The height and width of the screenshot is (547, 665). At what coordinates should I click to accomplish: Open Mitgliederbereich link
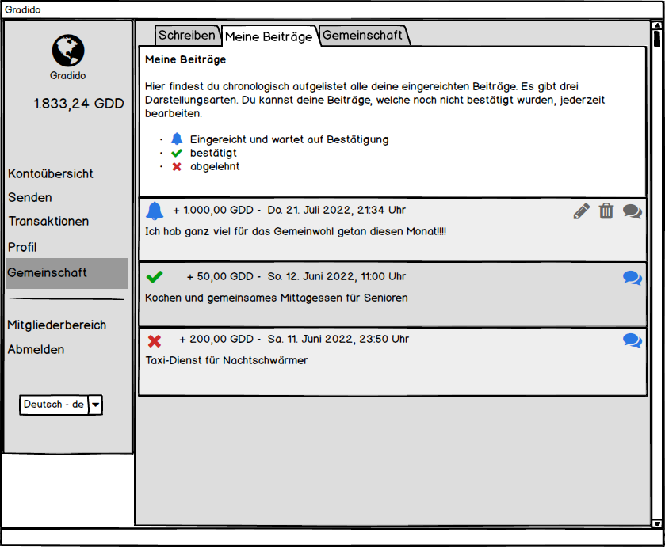(x=57, y=325)
